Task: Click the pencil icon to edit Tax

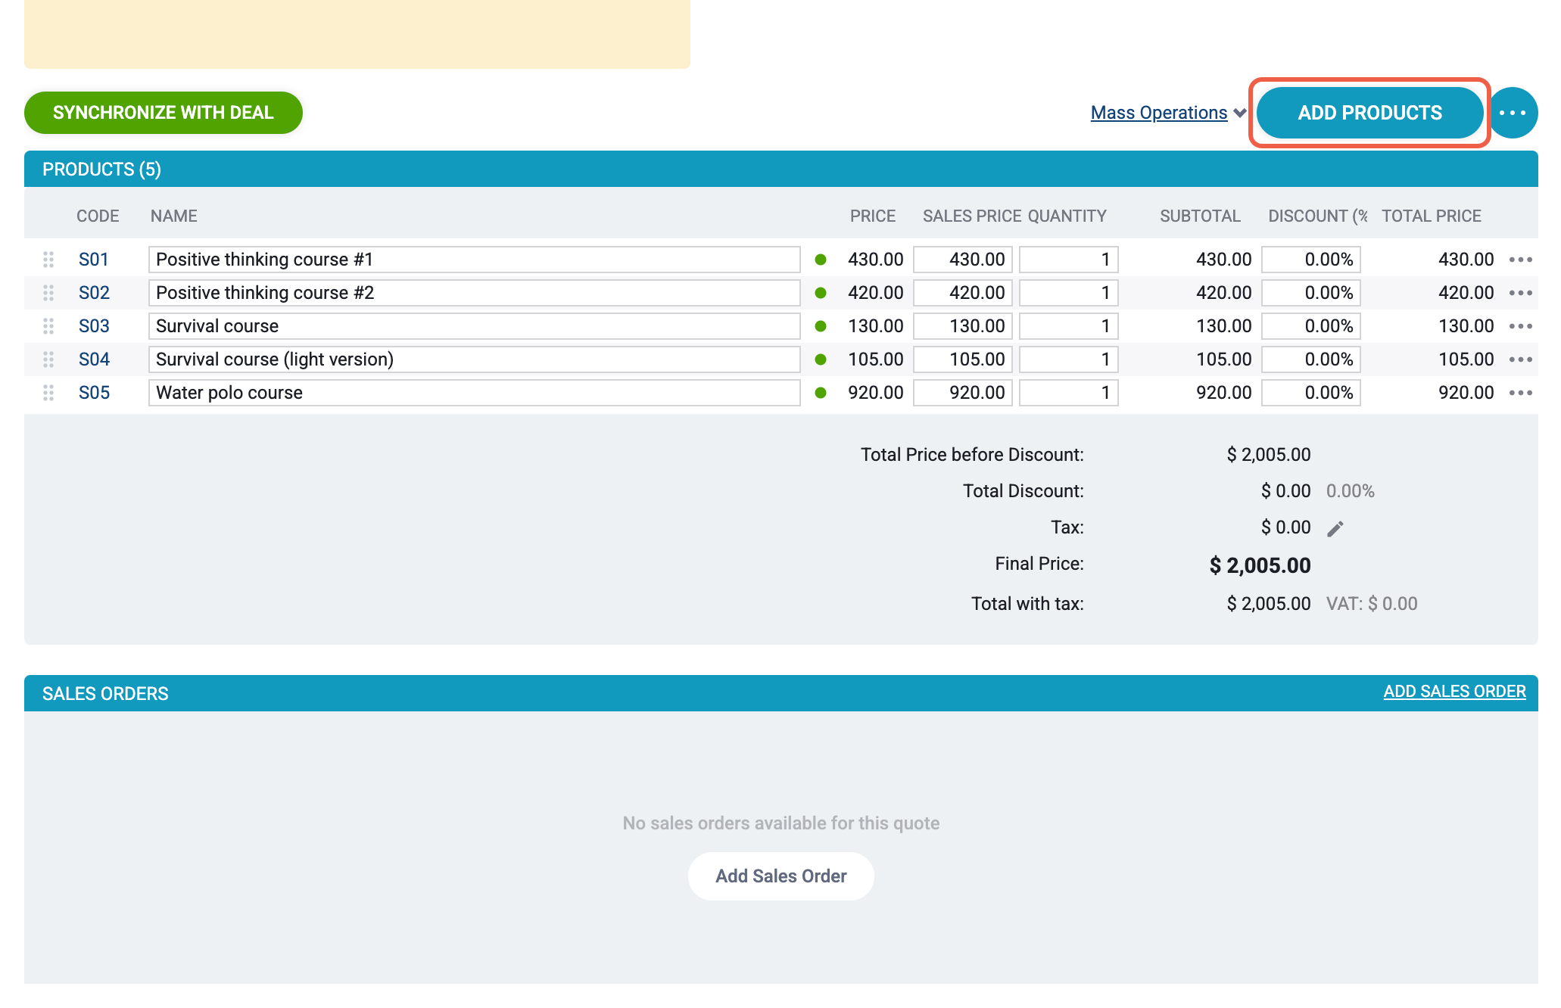Action: [x=1335, y=528]
